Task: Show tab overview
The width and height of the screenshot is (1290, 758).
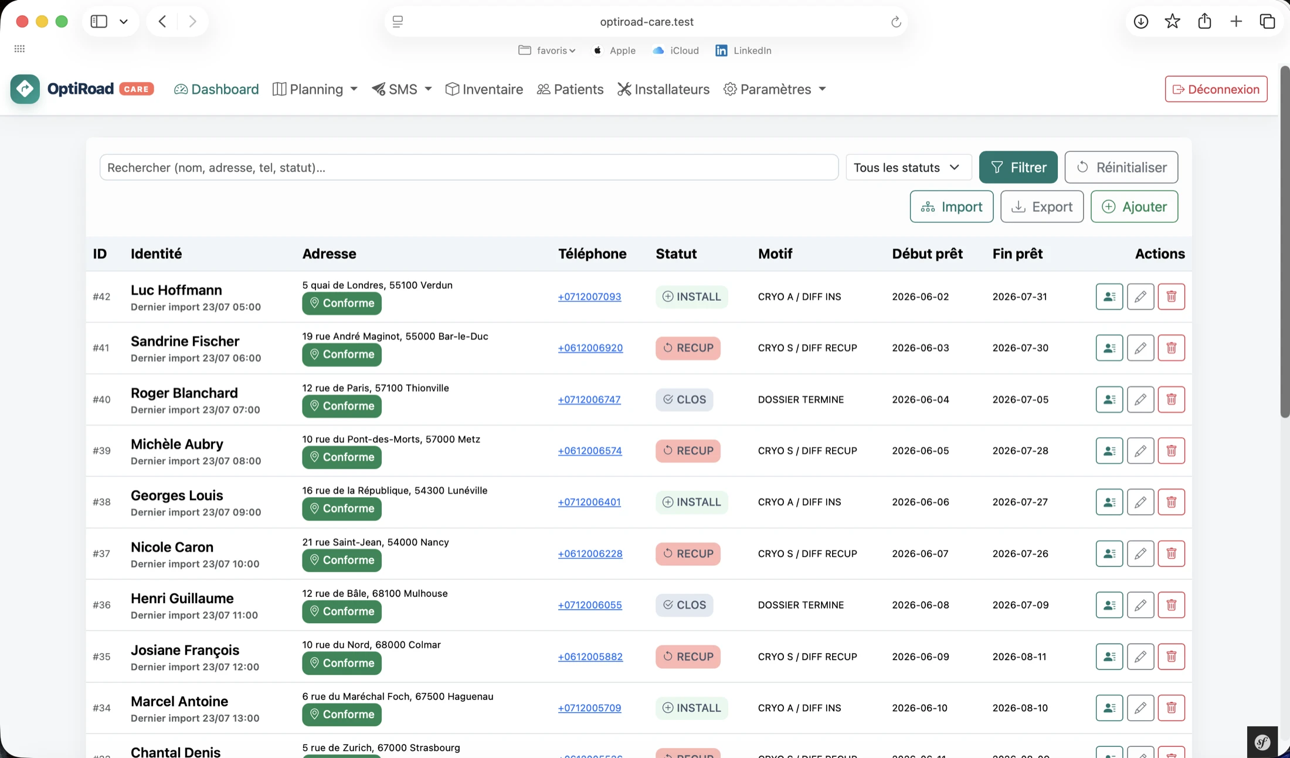Action: [1267, 22]
